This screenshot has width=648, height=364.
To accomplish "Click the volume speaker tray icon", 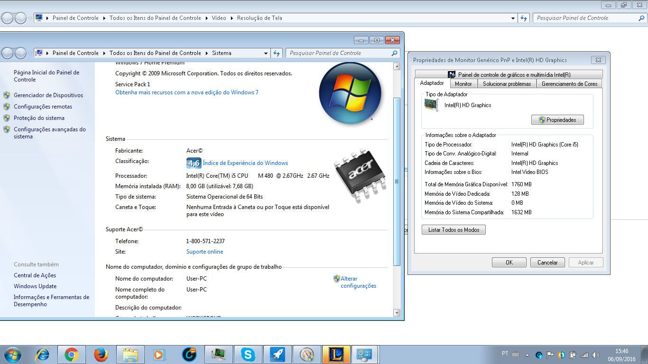I will click(596, 355).
